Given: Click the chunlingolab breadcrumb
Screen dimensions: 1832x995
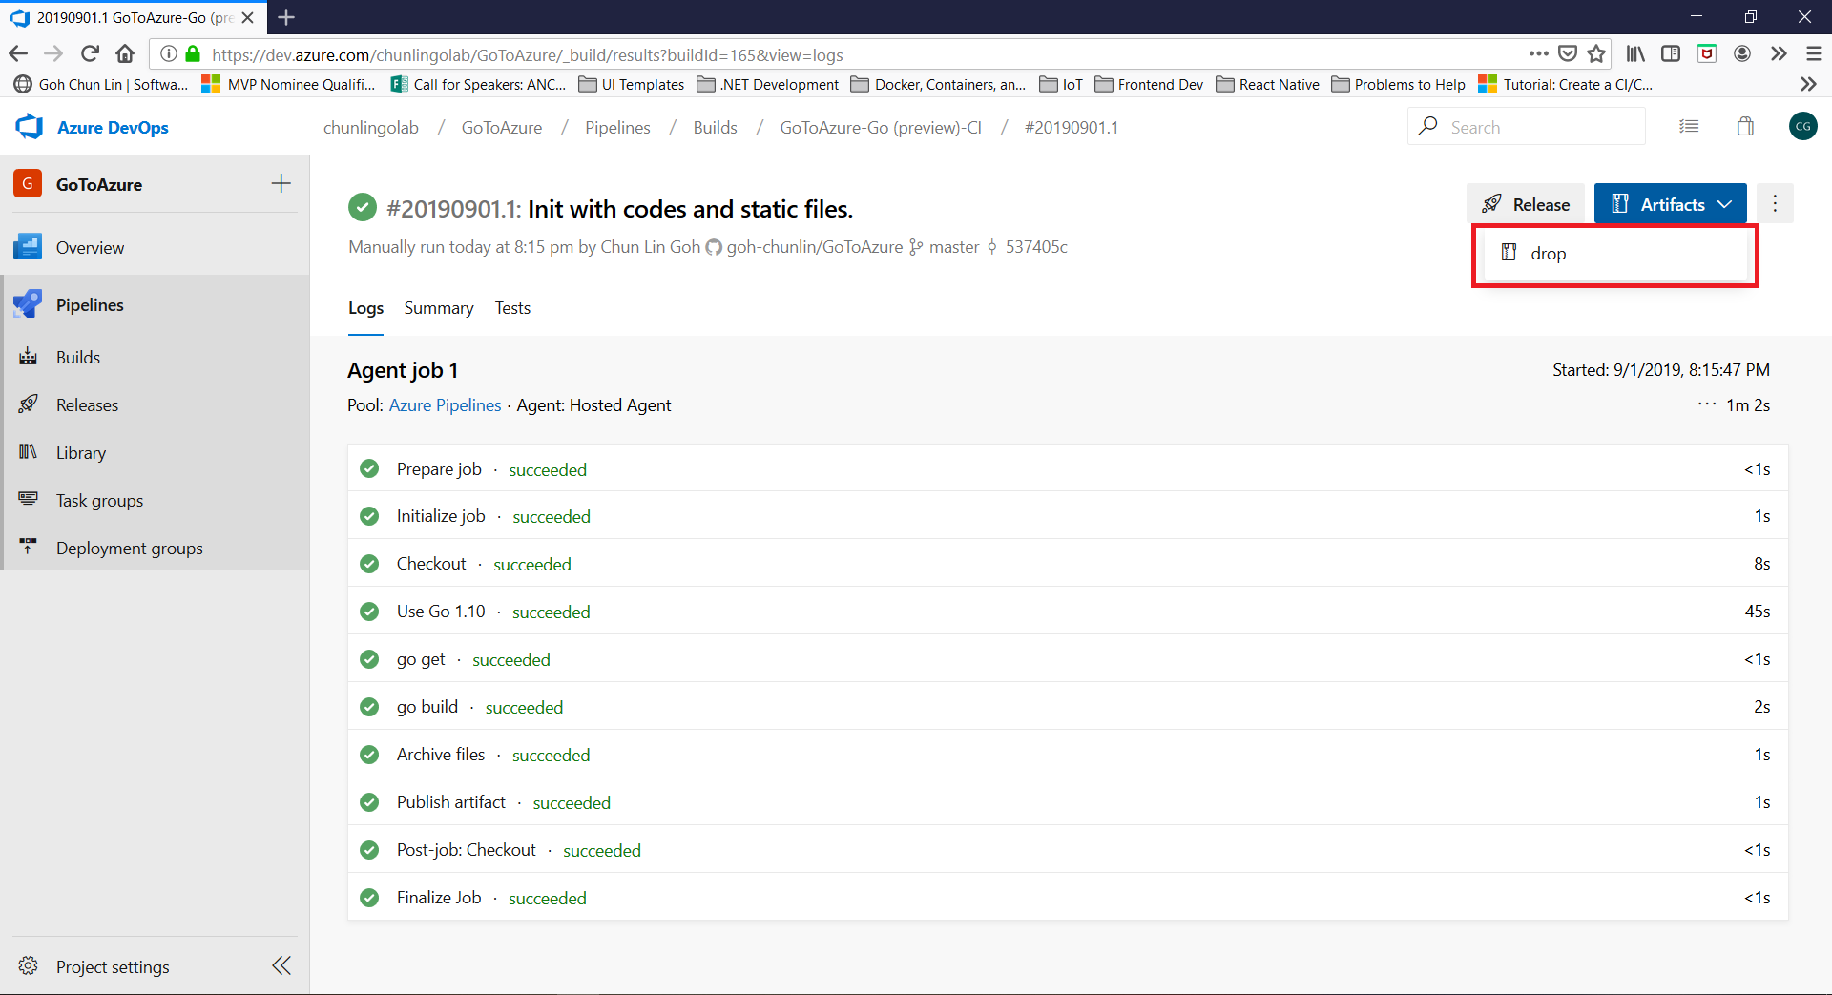Looking at the screenshot, I should [x=370, y=128].
